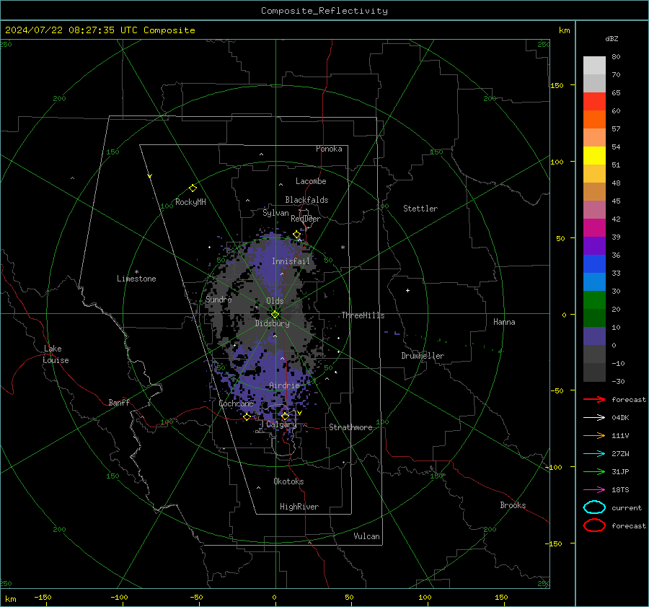Click the Composite_Reflectivity title text

[324, 11]
